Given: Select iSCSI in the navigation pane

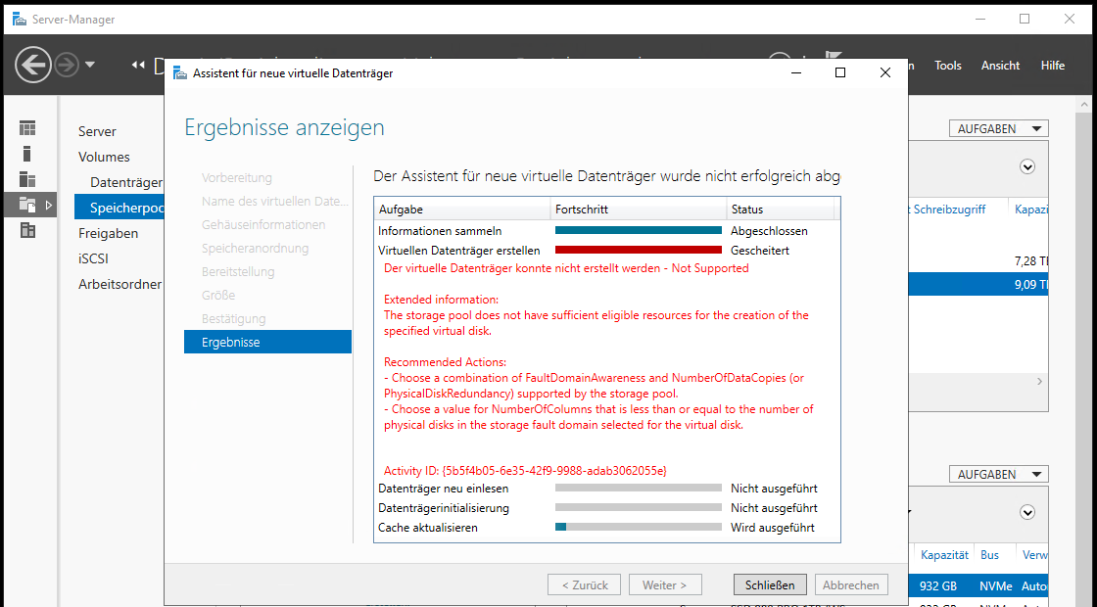Looking at the screenshot, I should [93, 258].
